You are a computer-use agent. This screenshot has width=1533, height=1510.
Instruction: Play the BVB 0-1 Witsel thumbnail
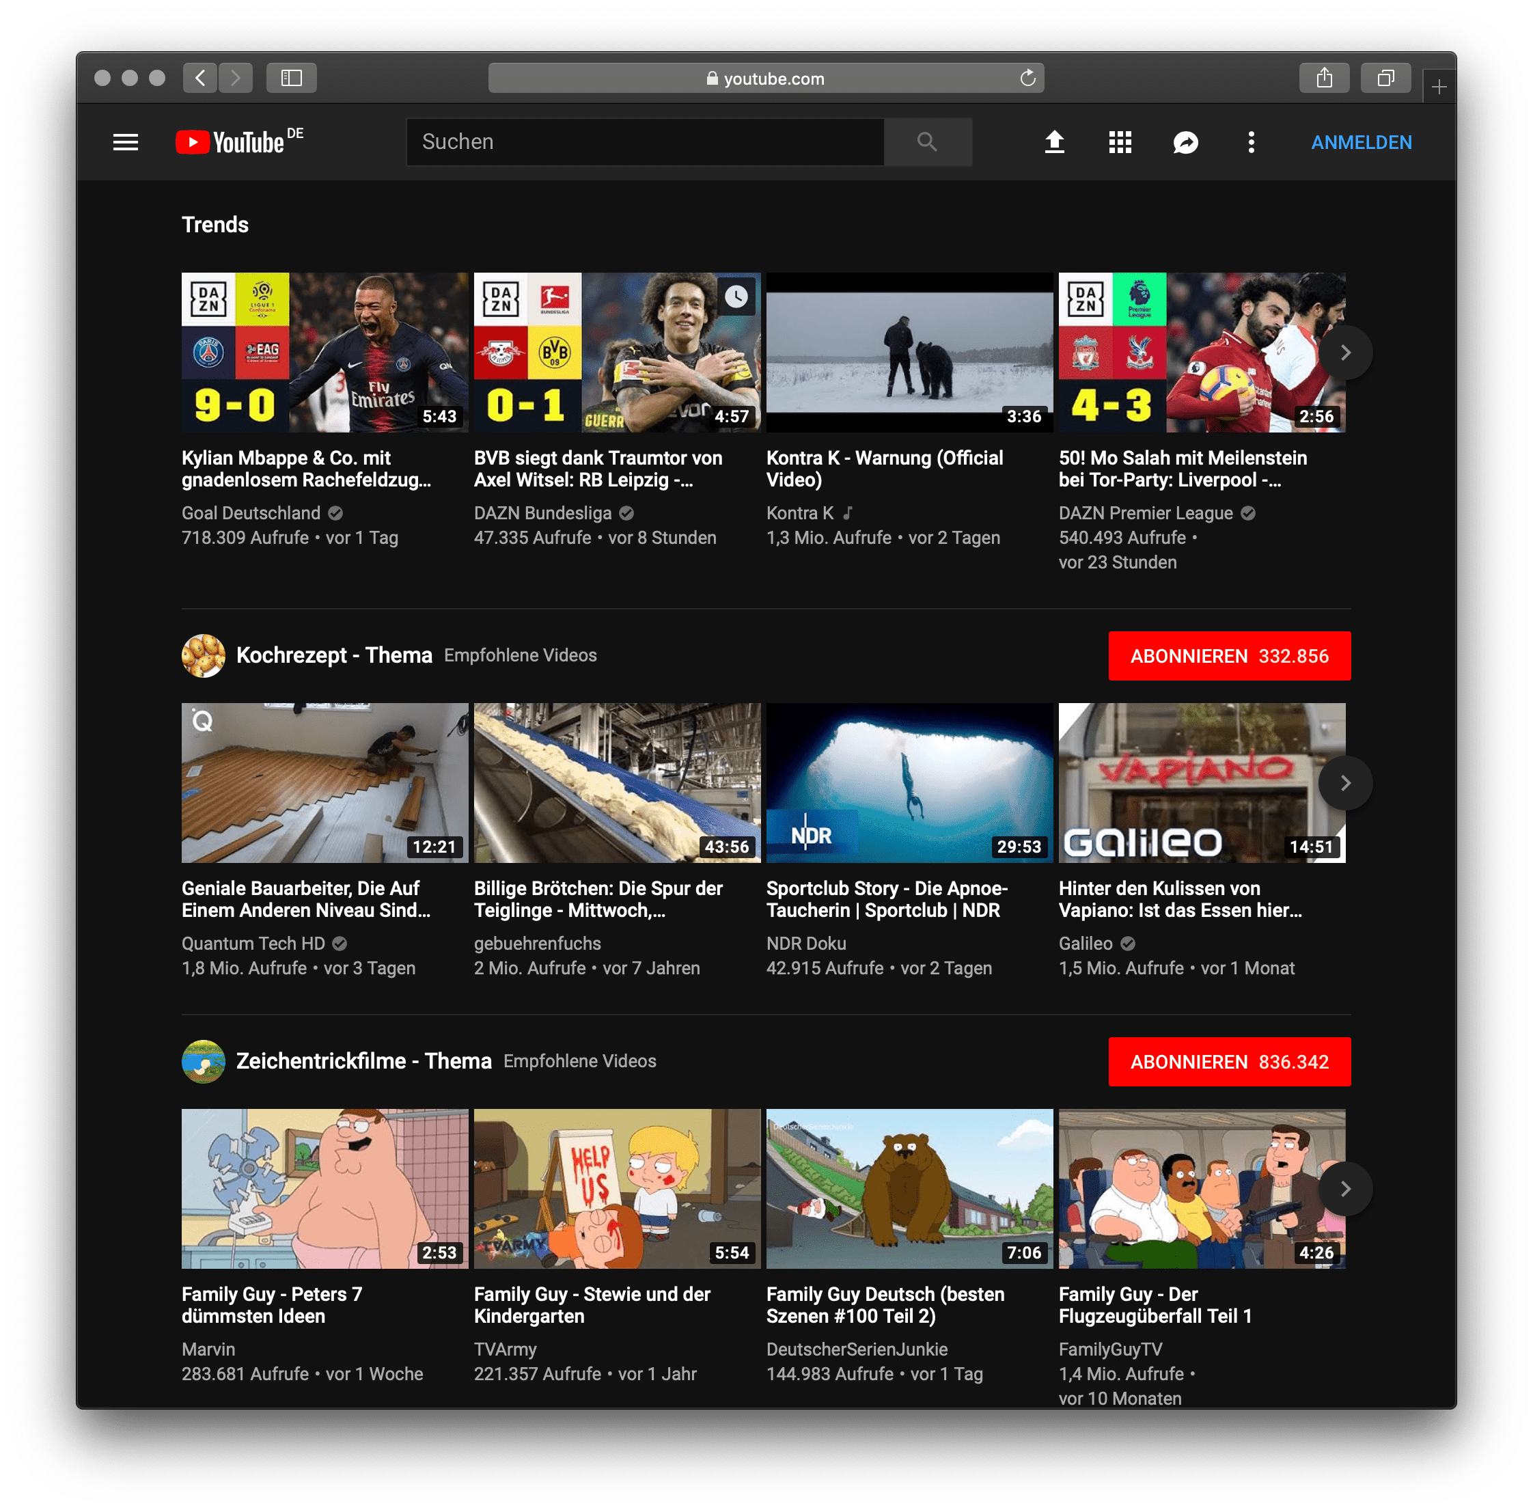tap(617, 352)
